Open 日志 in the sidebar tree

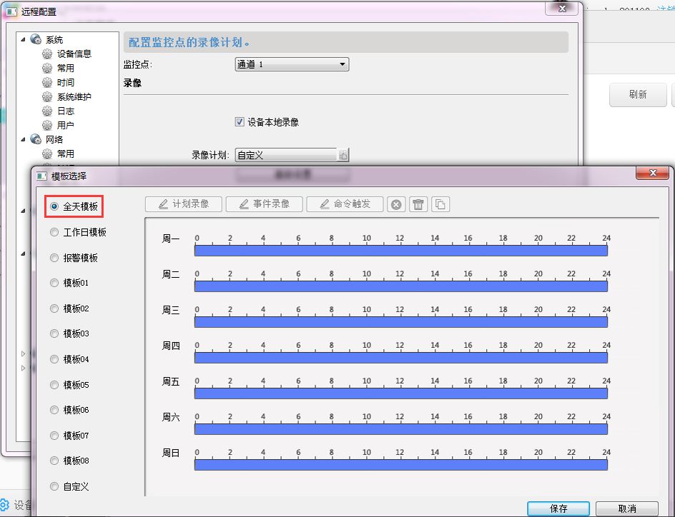[65, 111]
